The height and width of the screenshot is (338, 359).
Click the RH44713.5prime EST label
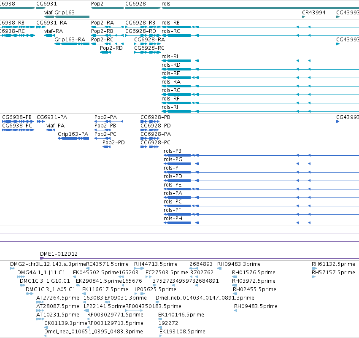156,264
